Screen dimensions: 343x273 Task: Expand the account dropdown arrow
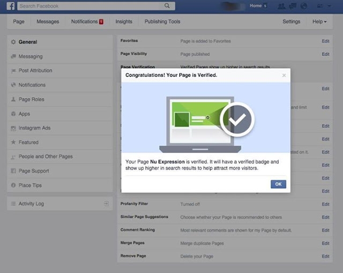click(x=329, y=6)
